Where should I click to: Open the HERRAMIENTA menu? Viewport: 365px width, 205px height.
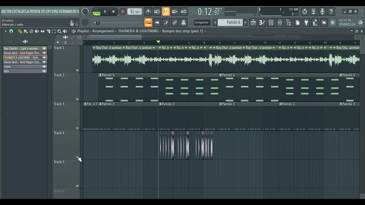click(x=69, y=12)
